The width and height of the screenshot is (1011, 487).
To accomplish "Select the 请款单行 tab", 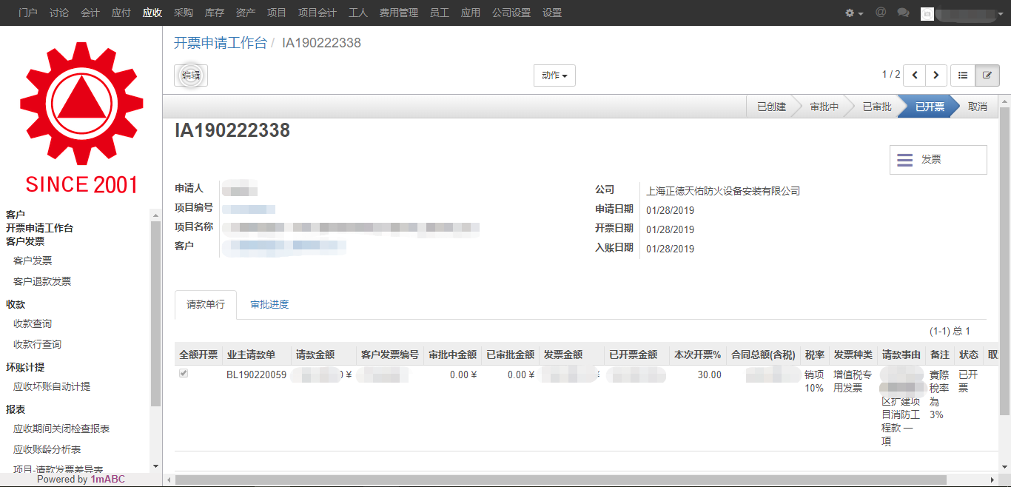I will (x=206, y=305).
